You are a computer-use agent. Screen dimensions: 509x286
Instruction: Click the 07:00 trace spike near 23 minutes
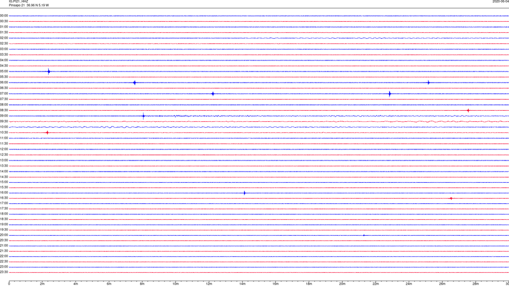pos(390,94)
